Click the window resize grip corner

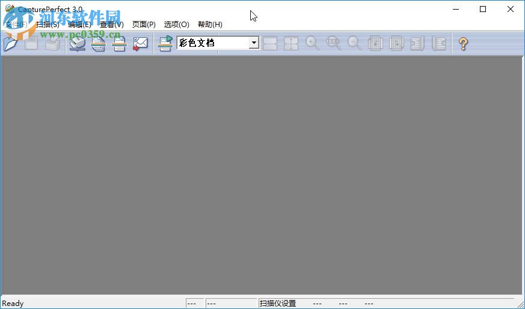coord(520,304)
